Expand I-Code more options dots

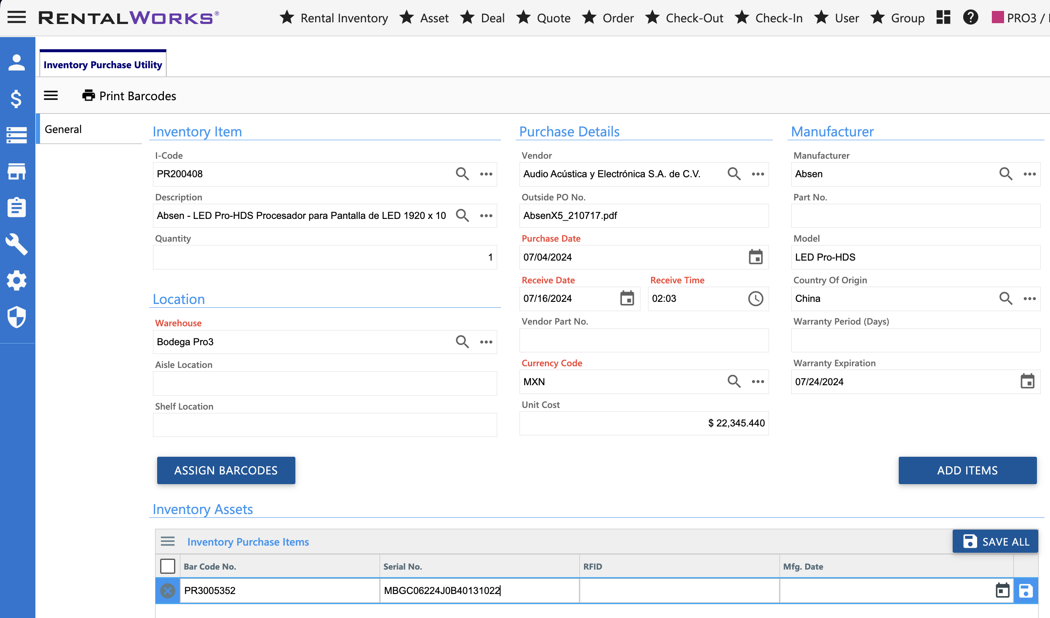point(486,174)
